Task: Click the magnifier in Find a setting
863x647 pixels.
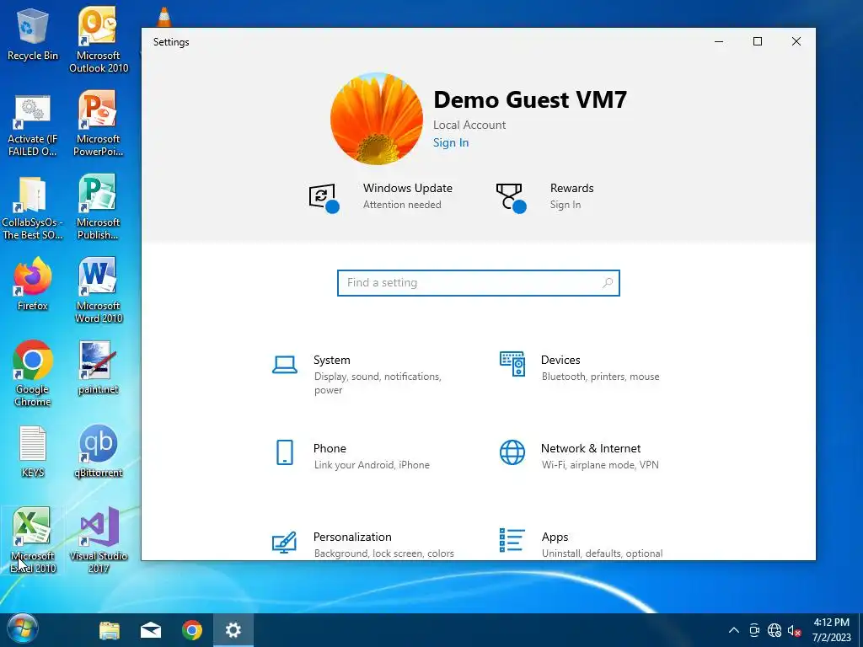Action: coord(608,283)
